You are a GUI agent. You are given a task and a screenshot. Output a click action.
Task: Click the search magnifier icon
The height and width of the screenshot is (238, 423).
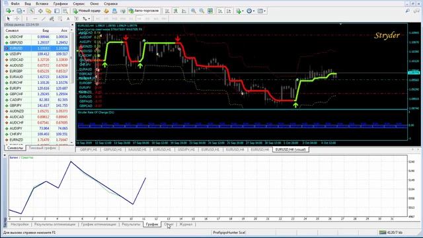(x=408, y=11)
